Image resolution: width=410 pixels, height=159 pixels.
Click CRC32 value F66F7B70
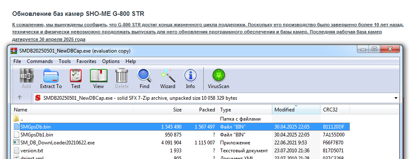pyautogui.click(x=333, y=143)
